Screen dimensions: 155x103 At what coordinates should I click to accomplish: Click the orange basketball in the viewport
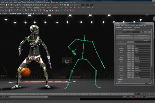[26, 72]
